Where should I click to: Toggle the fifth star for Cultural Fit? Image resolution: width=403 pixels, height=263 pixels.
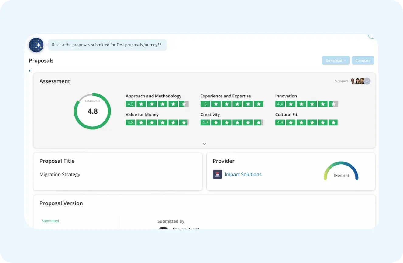[x=333, y=122]
